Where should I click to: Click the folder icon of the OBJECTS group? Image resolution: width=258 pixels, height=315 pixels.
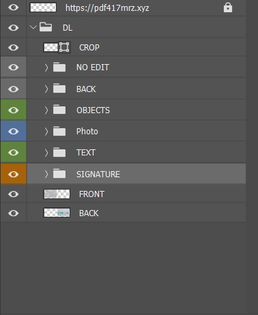tap(59, 110)
